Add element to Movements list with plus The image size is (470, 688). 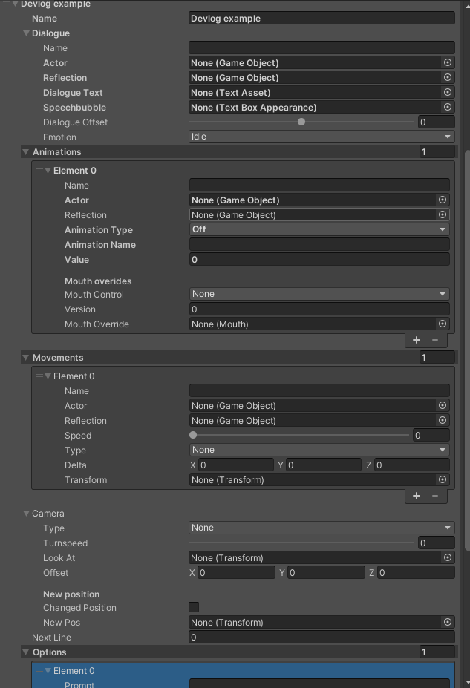pyautogui.click(x=417, y=496)
